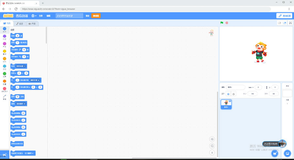294x160 pixels.
Task: Reload the page in the browser
Action: tap(16, 9)
